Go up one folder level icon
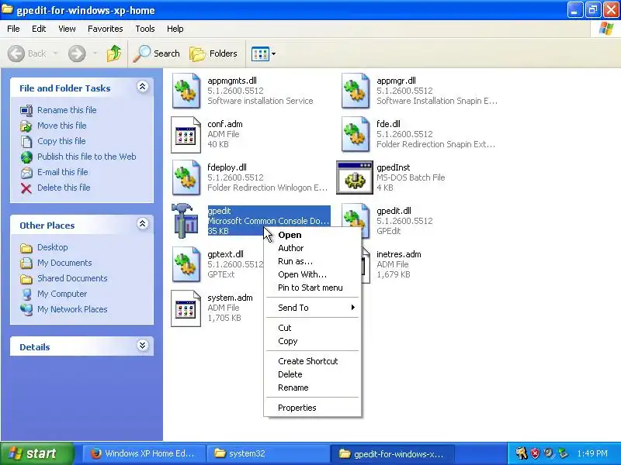Image resolution: width=621 pixels, height=465 pixels. tap(114, 53)
